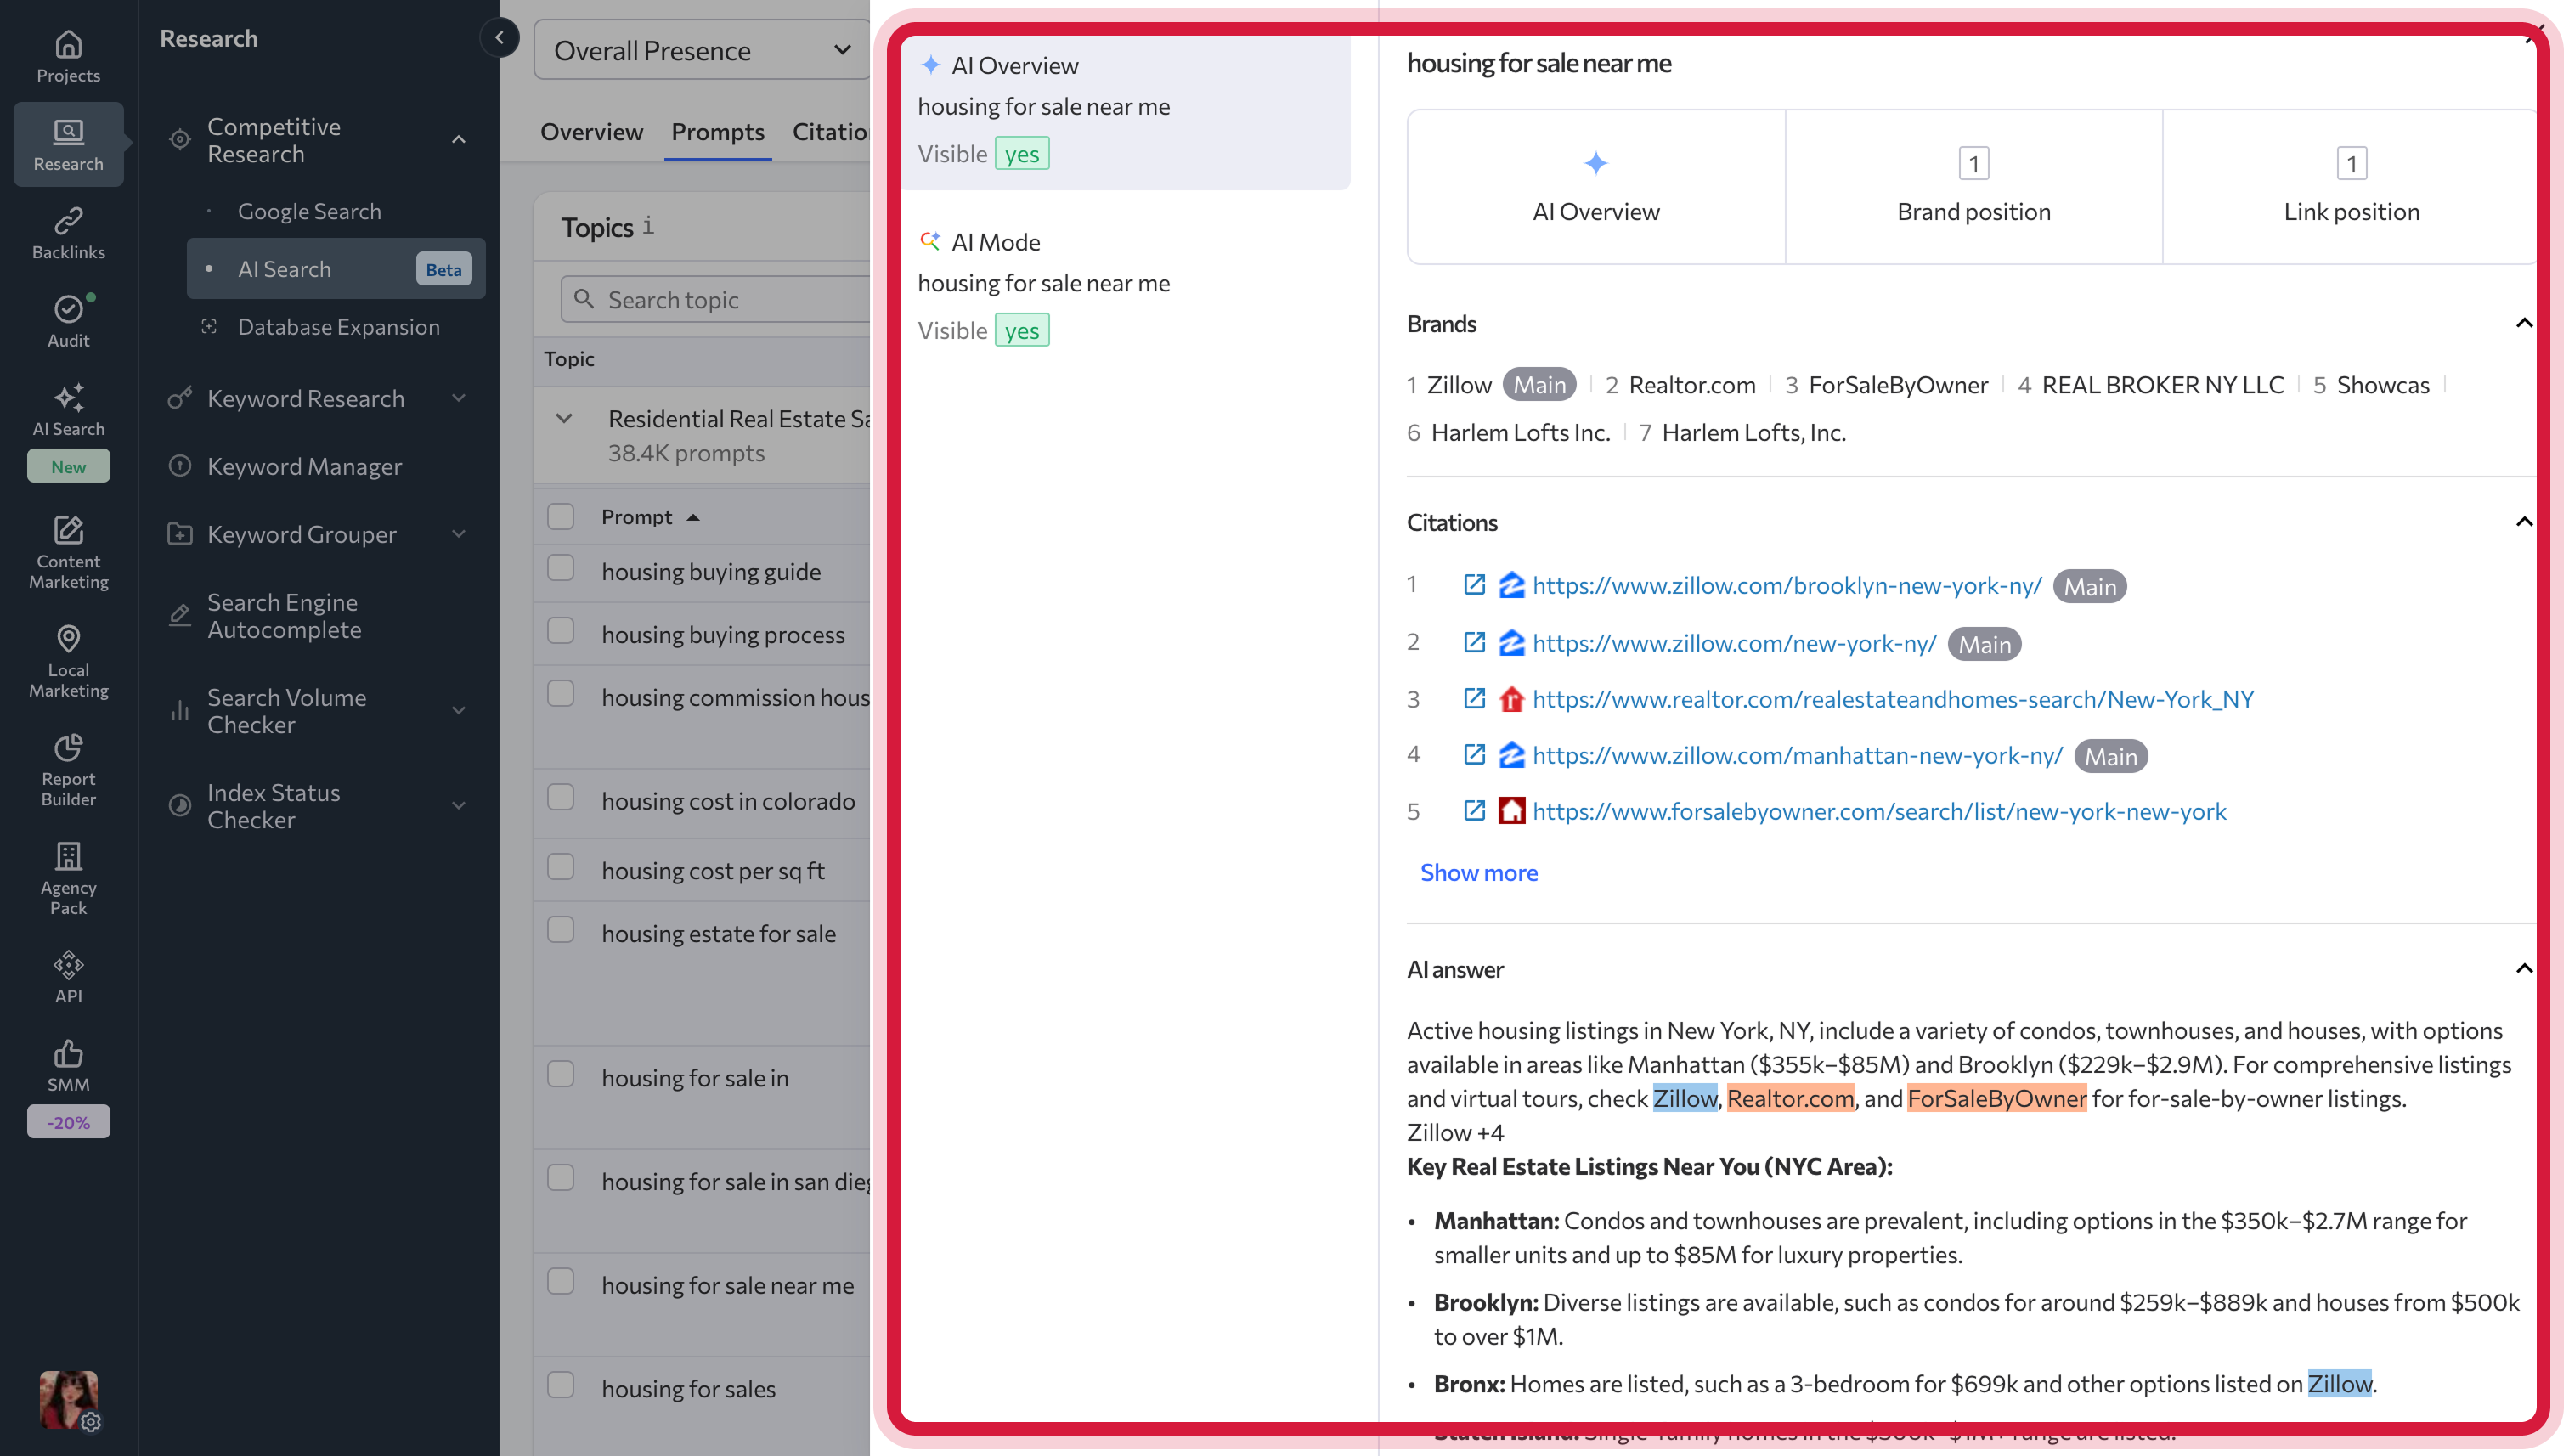Open AI Search sparkle icon in left rail
Image resolution: width=2569 pixels, height=1456 pixels.
click(68, 397)
